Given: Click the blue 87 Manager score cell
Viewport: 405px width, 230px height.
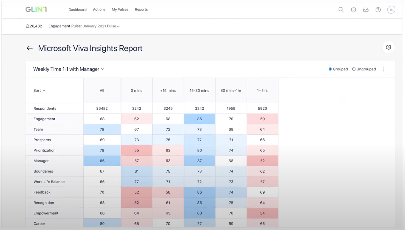Looking at the screenshot, I should (199, 161).
